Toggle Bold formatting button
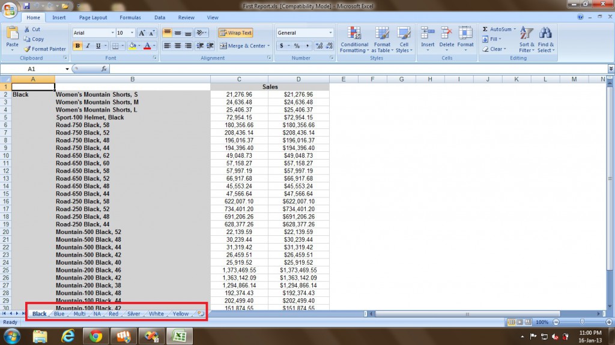The width and height of the screenshot is (615, 345). [77, 46]
